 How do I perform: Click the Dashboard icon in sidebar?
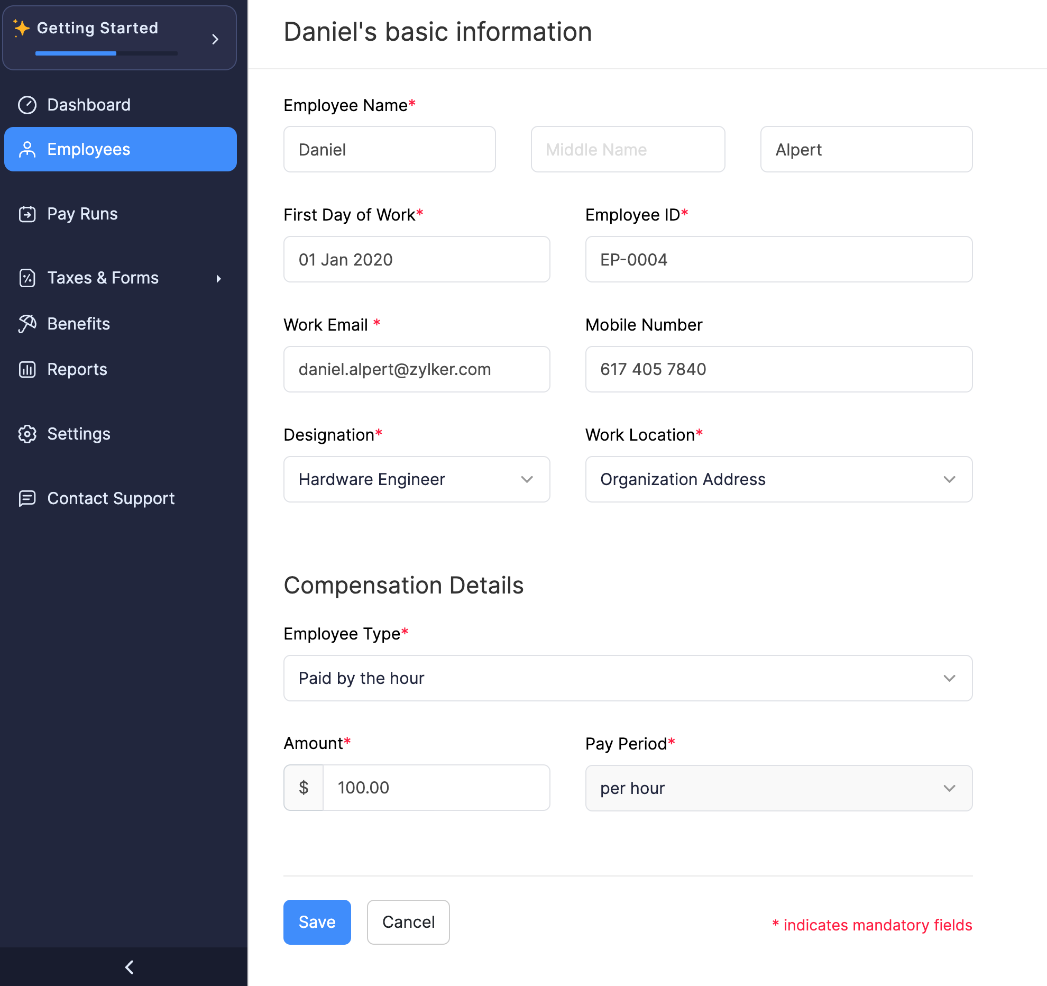pyautogui.click(x=27, y=105)
